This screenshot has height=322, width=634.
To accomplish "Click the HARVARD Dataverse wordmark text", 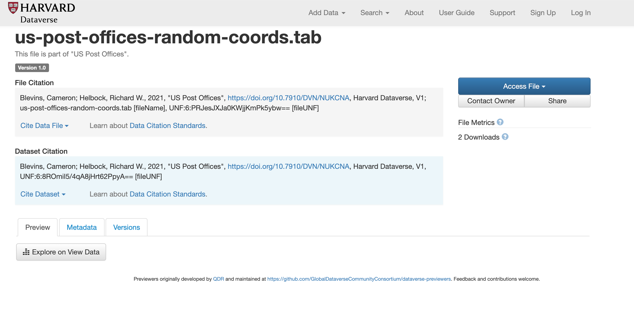I will pos(48,13).
